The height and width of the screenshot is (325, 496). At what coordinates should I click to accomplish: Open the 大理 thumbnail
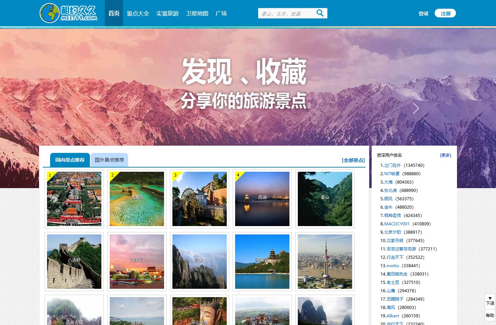pyautogui.click(x=262, y=310)
